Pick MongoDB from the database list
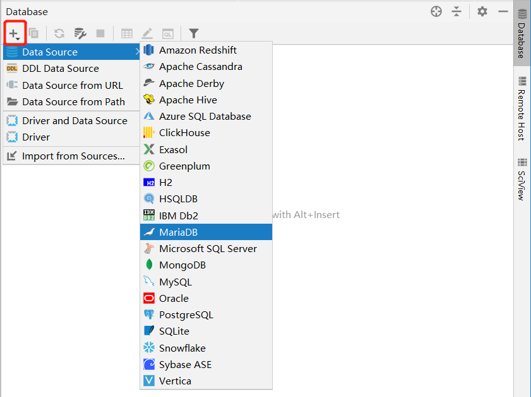Image resolution: width=531 pixels, height=397 pixels. click(206, 265)
